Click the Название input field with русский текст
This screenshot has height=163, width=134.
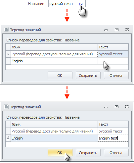tap(67, 4)
